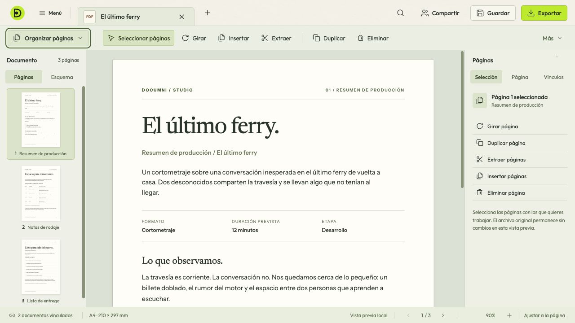575x323 pixels.
Task: Switch to the Páginas tab in sidebar
Action: point(24,77)
